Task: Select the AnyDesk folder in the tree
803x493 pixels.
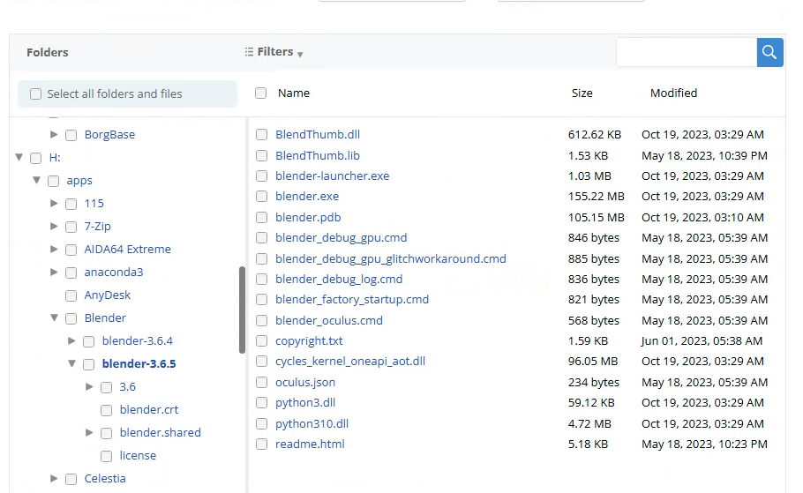Action: 107,295
